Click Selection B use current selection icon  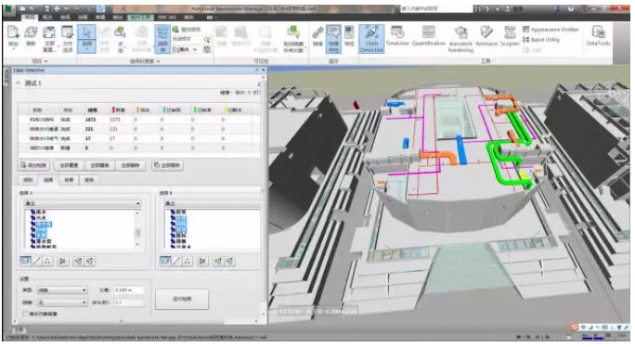[x=218, y=261]
